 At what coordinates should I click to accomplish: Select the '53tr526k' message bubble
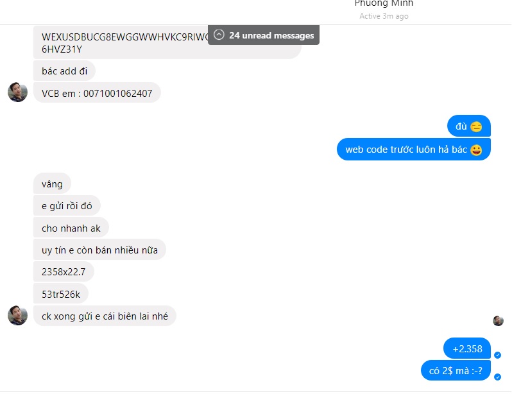coord(61,294)
